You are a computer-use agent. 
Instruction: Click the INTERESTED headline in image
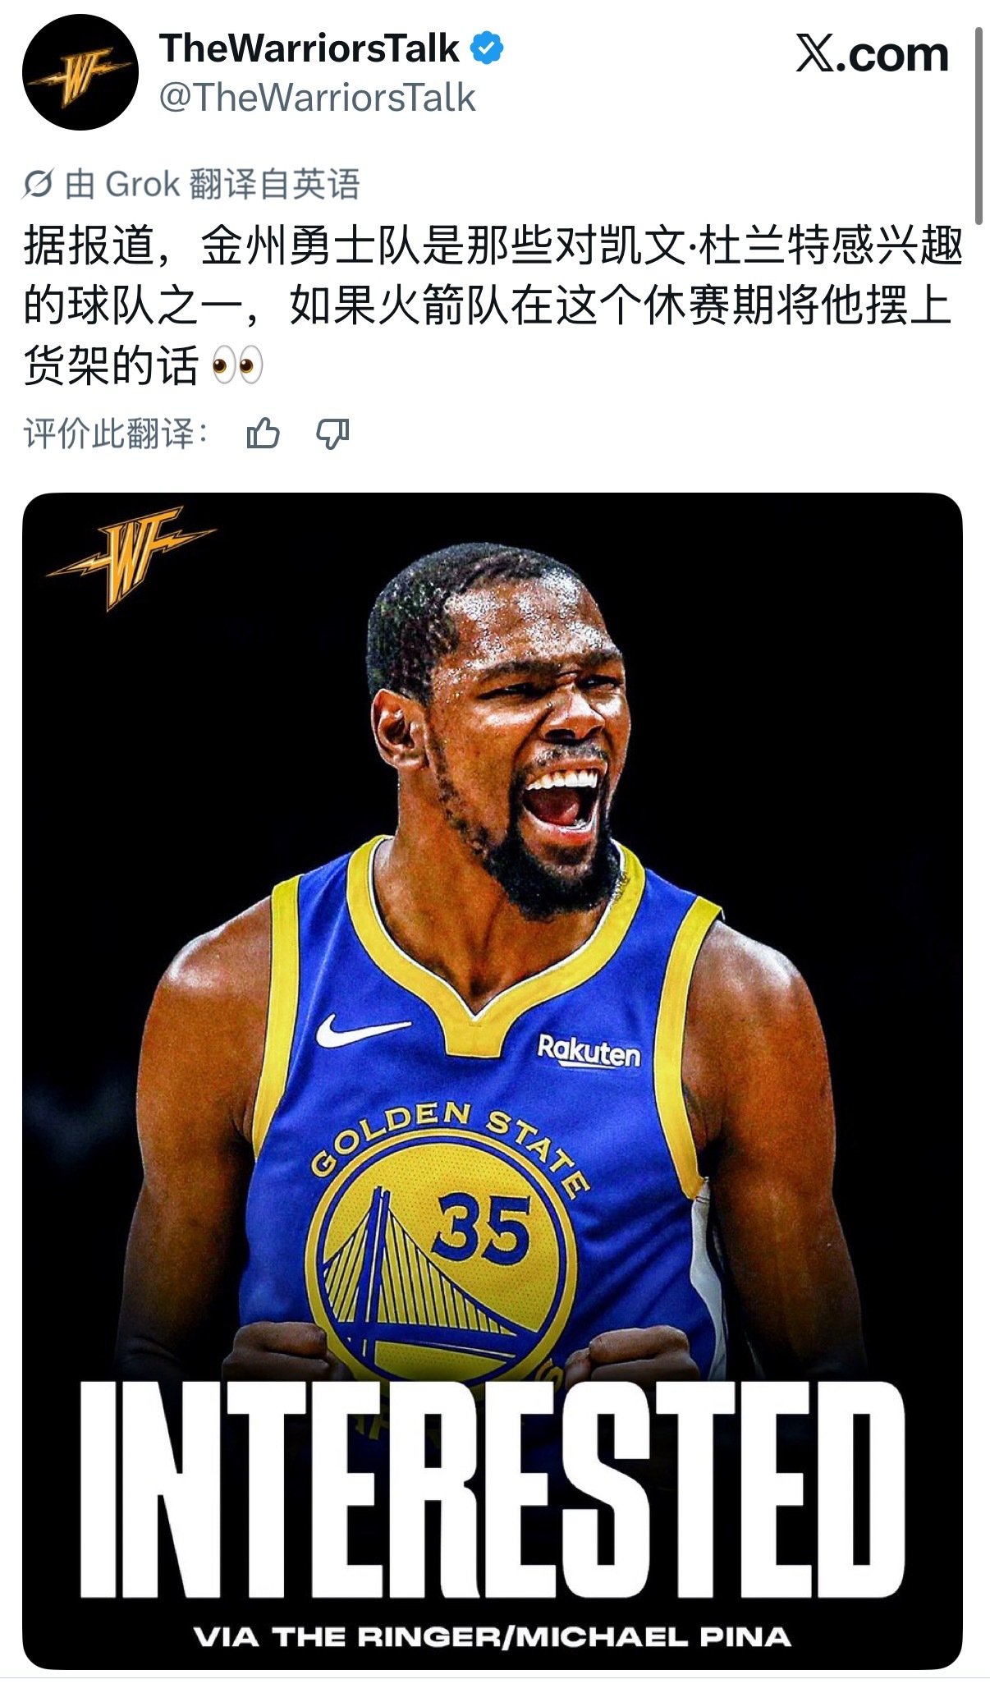point(493,1488)
